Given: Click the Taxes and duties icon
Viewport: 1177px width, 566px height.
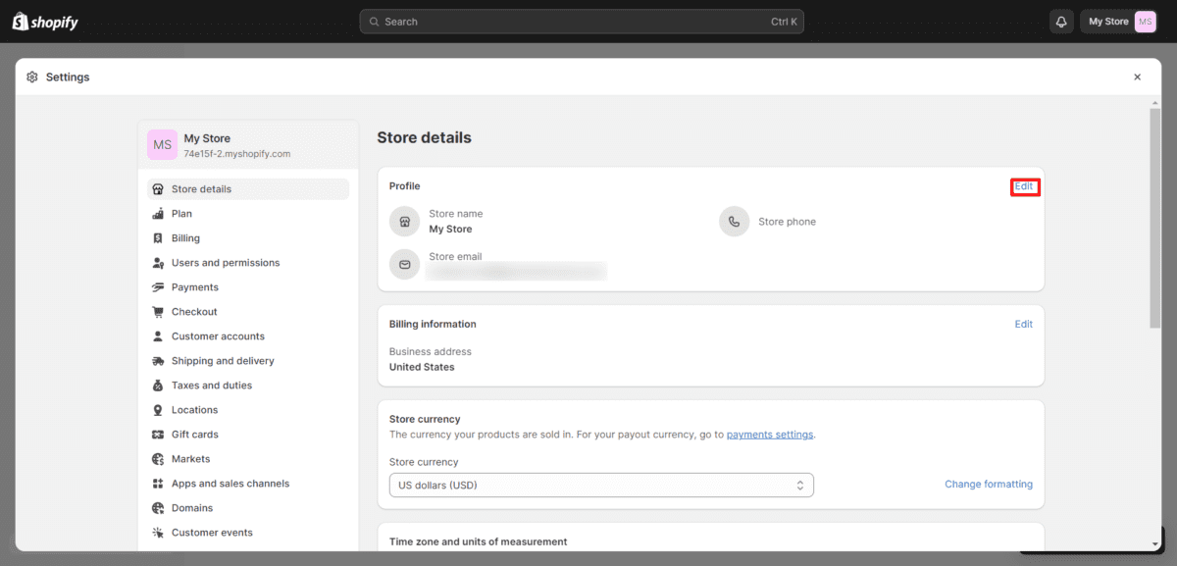Looking at the screenshot, I should coord(158,385).
